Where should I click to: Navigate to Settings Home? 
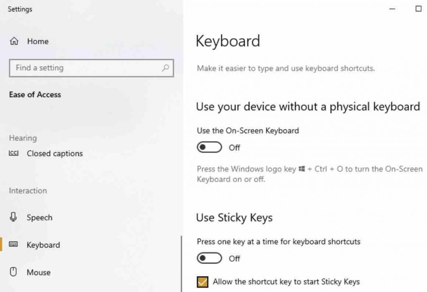[x=38, y=41]
